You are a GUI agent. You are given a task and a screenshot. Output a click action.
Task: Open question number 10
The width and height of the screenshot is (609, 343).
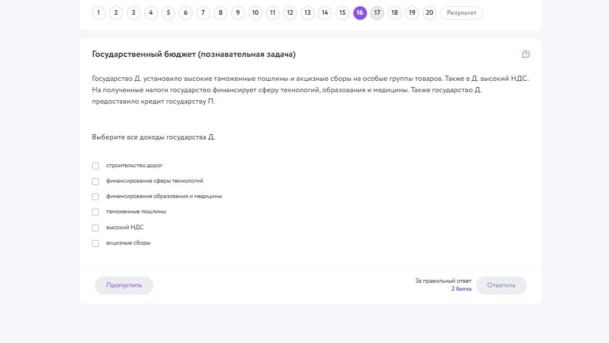click(255, 13)
